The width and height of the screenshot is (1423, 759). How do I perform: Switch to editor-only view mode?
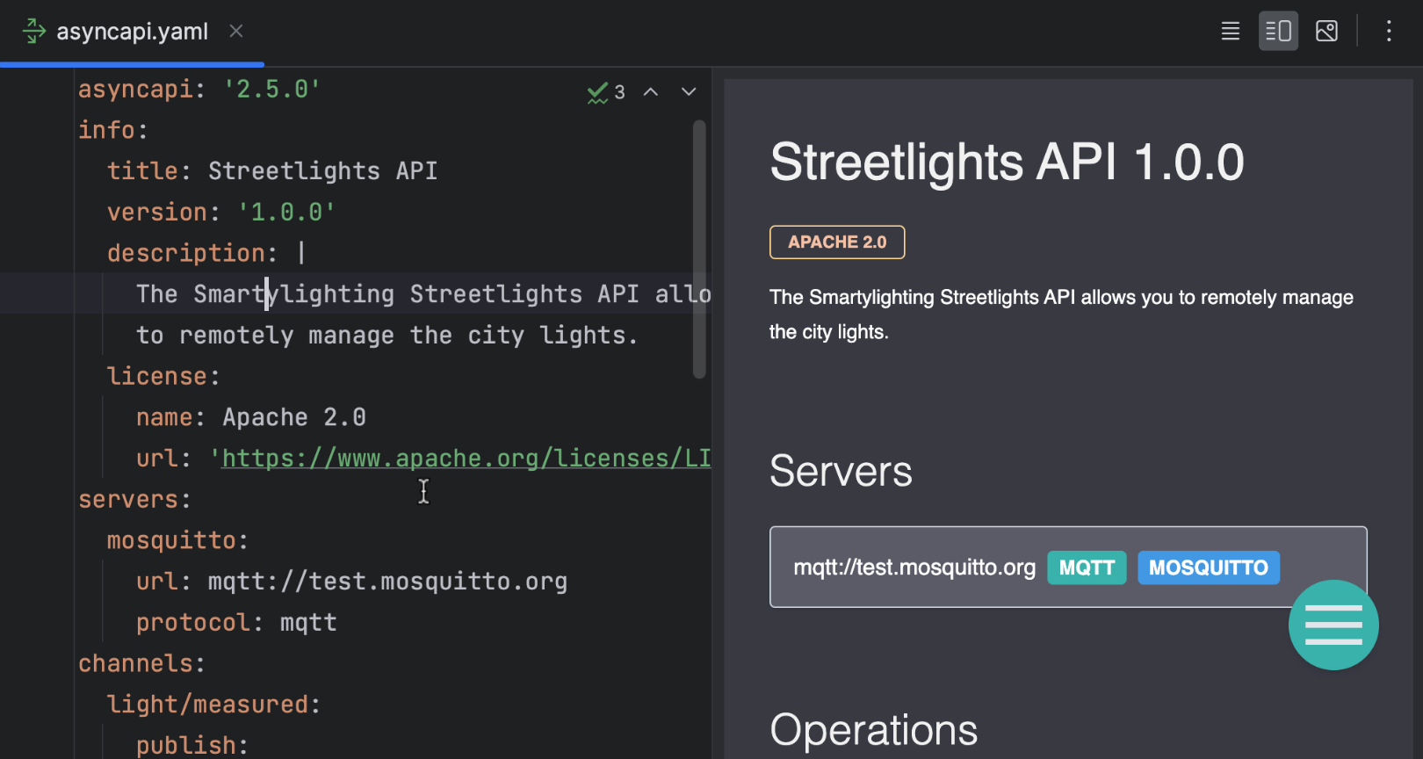1230,32
